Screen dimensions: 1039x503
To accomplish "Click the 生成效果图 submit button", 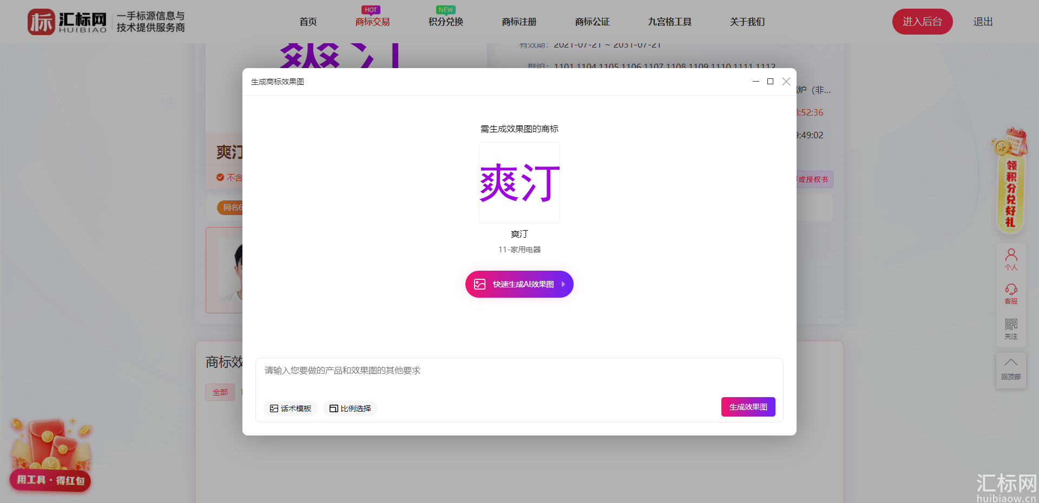I will point(748,407).
